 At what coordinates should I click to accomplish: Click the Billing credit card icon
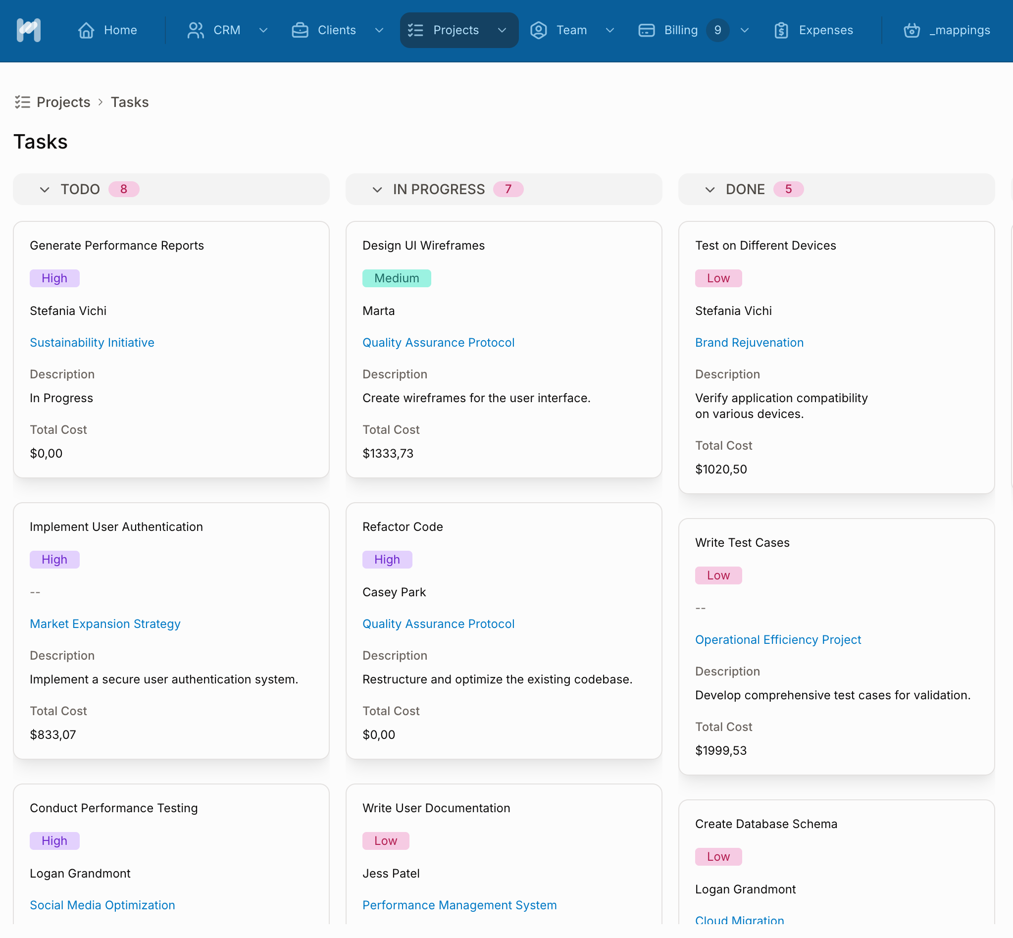pos(646,30)
